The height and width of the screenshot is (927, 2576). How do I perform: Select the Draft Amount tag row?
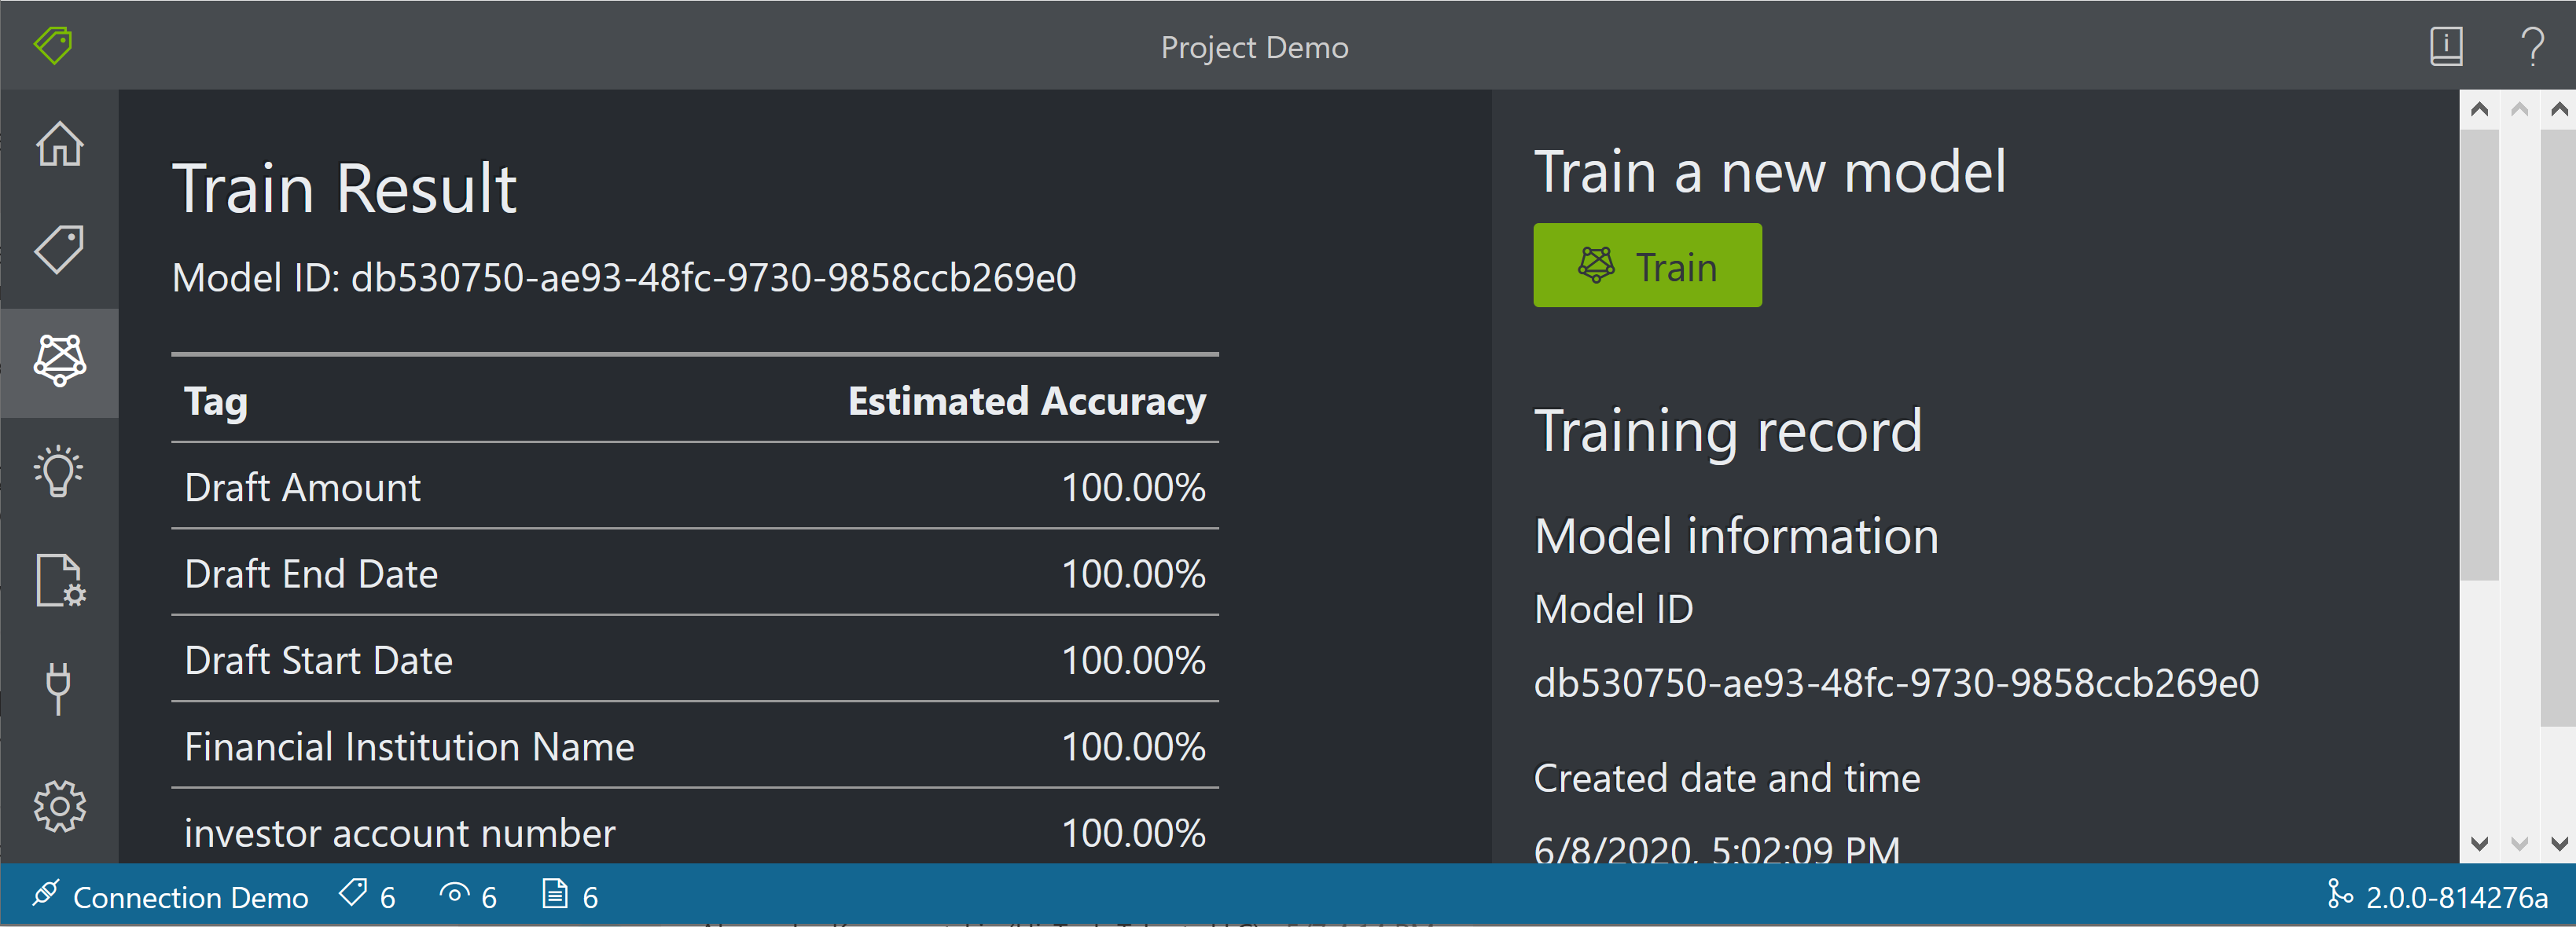coord(302,488)
